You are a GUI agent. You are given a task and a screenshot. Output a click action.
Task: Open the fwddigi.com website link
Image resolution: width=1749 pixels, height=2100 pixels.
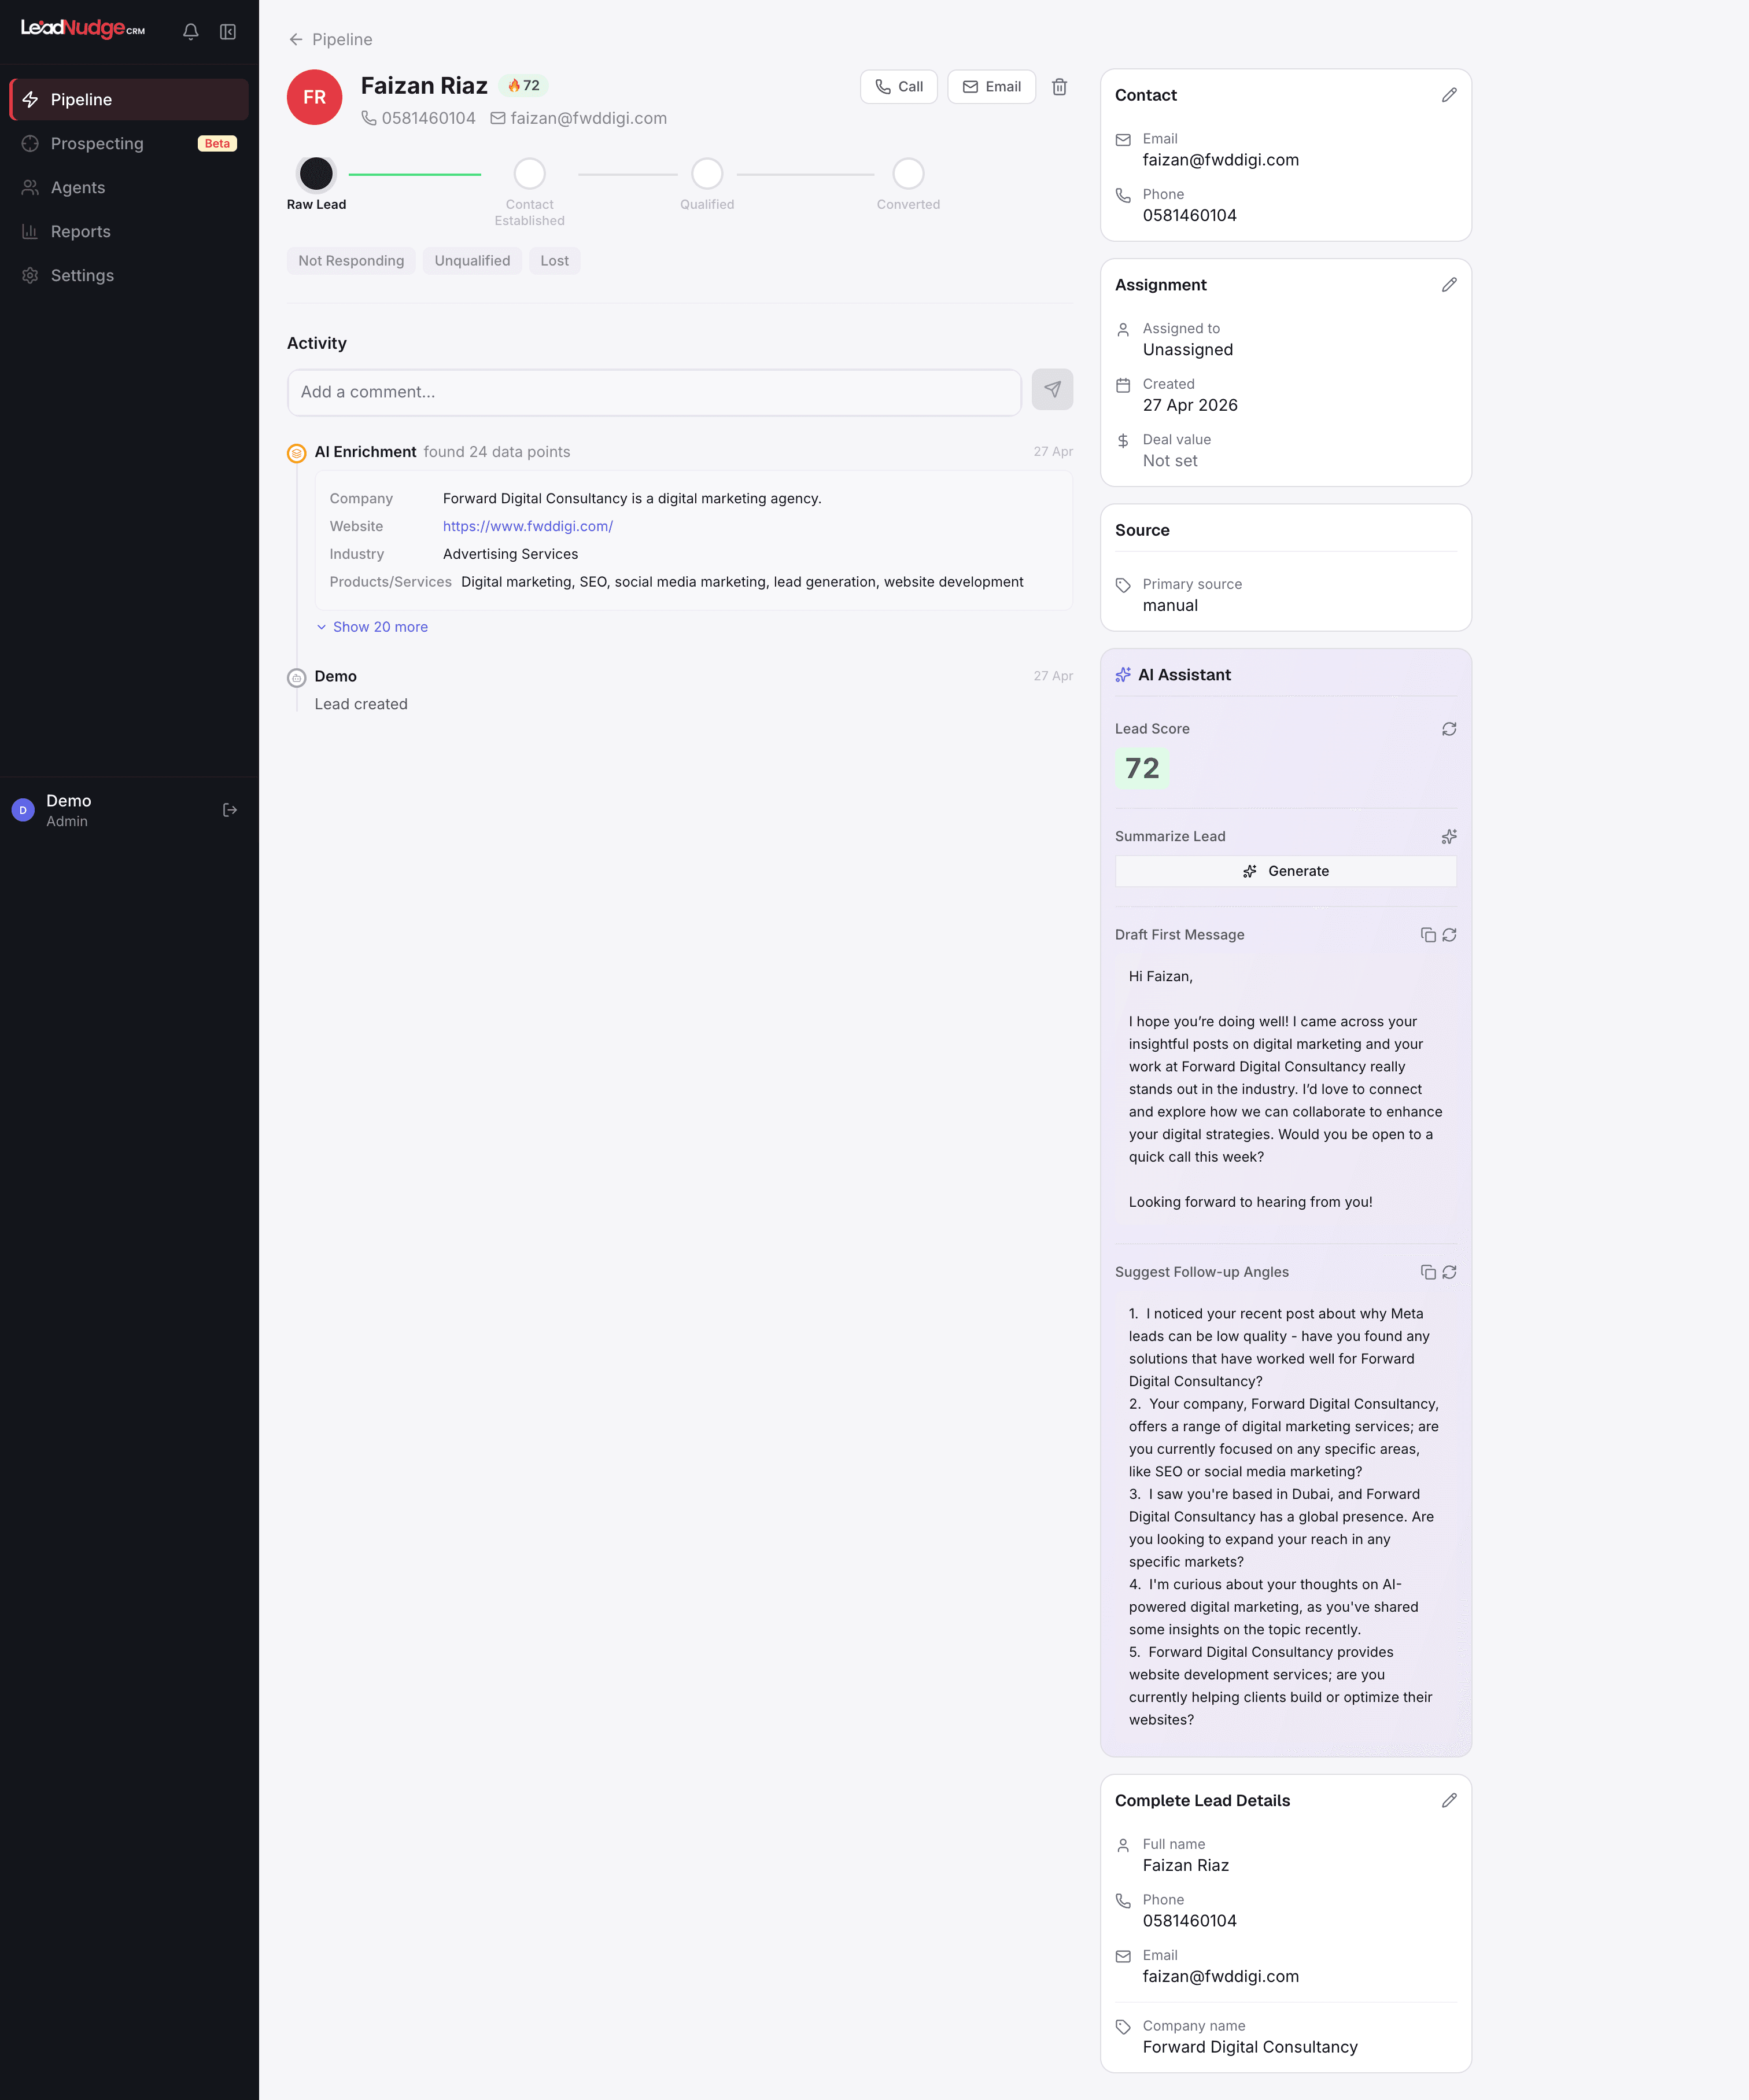(x=527, y=526)
